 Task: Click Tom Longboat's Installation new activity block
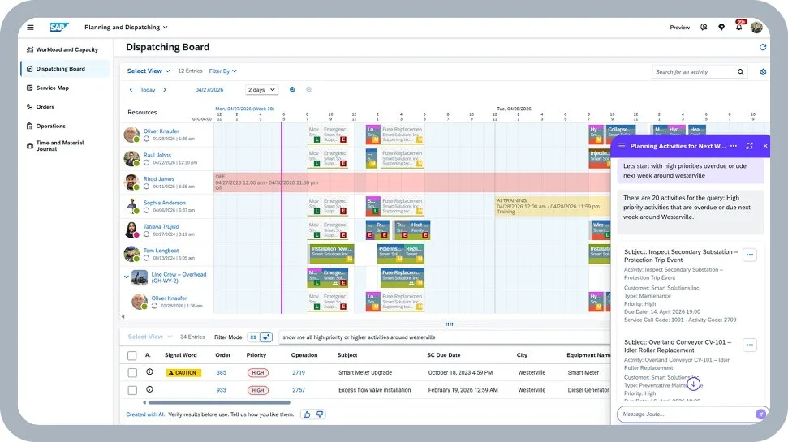[332, 254]
